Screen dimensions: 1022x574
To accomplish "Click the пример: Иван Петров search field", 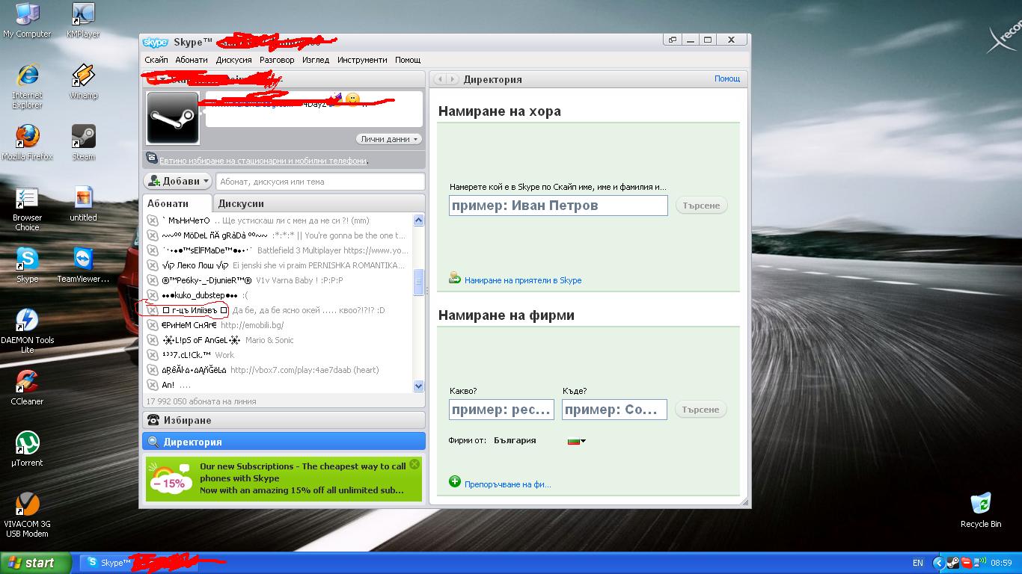I will (557, 206).
